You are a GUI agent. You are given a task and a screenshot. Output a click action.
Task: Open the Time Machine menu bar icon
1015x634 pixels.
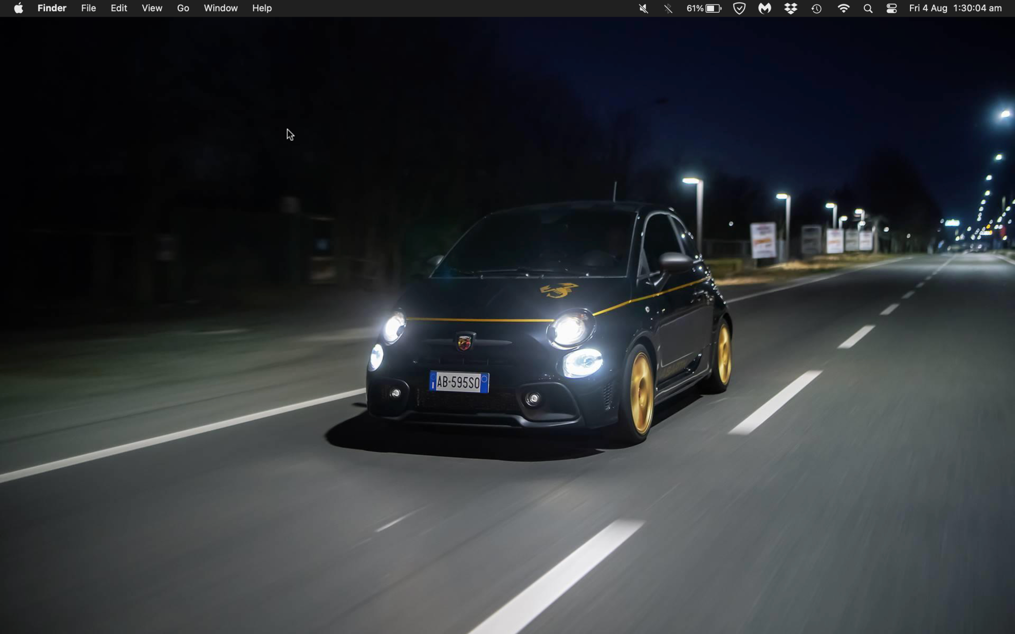tap(817, 8)
